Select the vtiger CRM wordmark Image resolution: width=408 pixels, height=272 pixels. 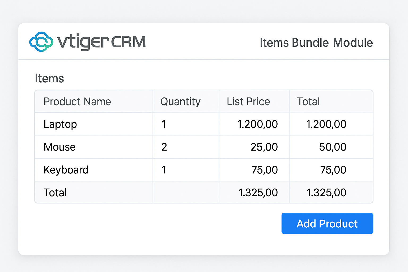101,41
